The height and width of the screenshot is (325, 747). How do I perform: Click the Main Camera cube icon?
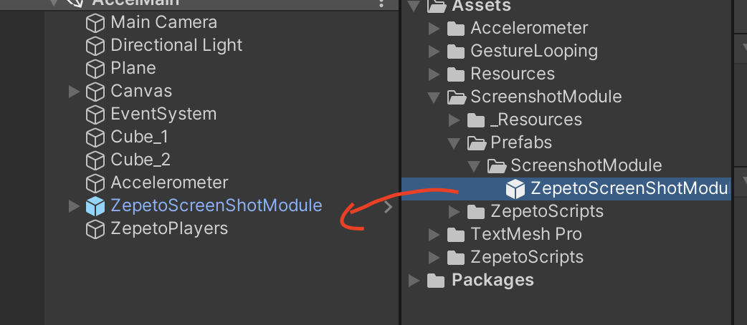[x=95, y=23]
